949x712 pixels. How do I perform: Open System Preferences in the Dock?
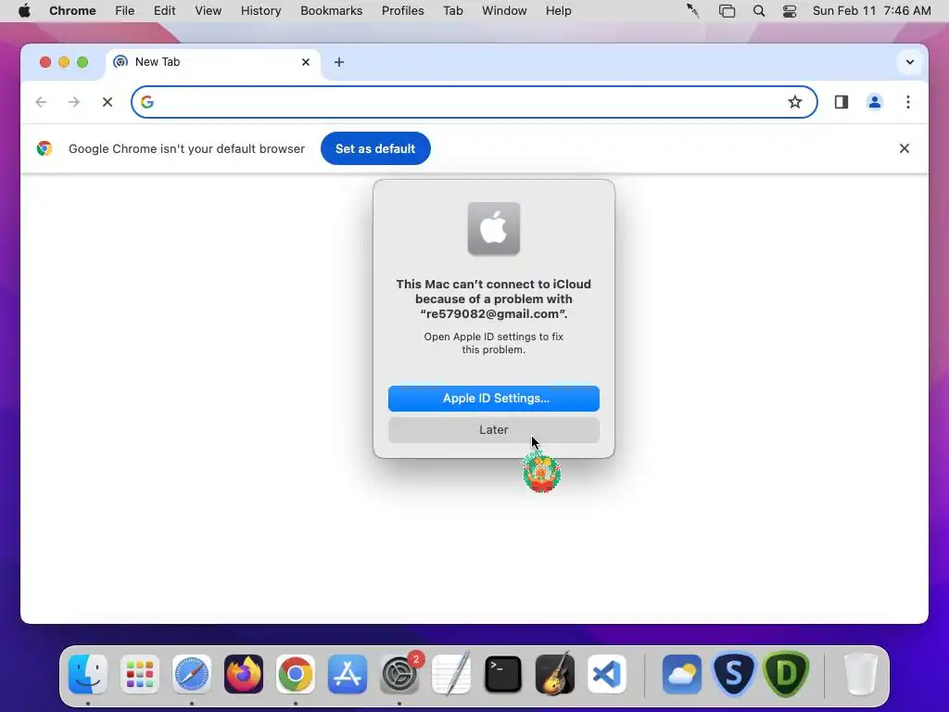tap(399, 674)
